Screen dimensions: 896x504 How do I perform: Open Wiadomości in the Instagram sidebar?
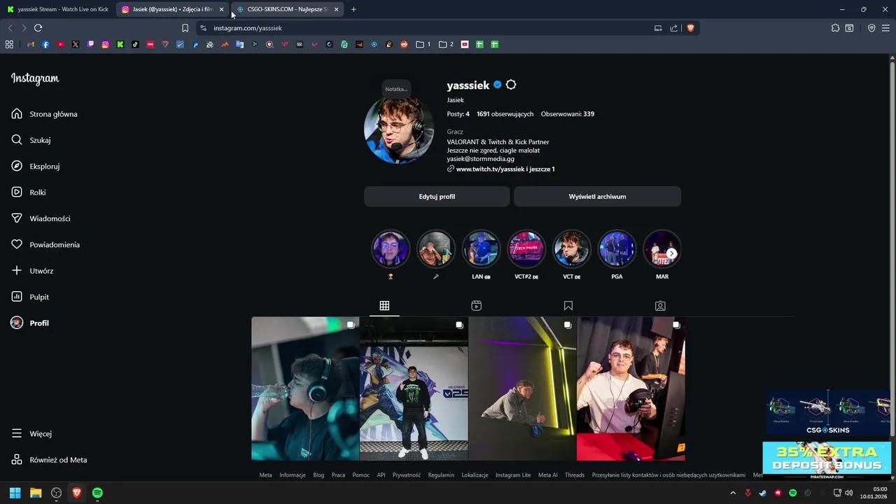[x=50, y=218]
